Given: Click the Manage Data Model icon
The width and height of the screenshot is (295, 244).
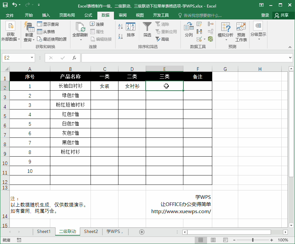Looking at the screenshot, I should click(x=211, y=39).
